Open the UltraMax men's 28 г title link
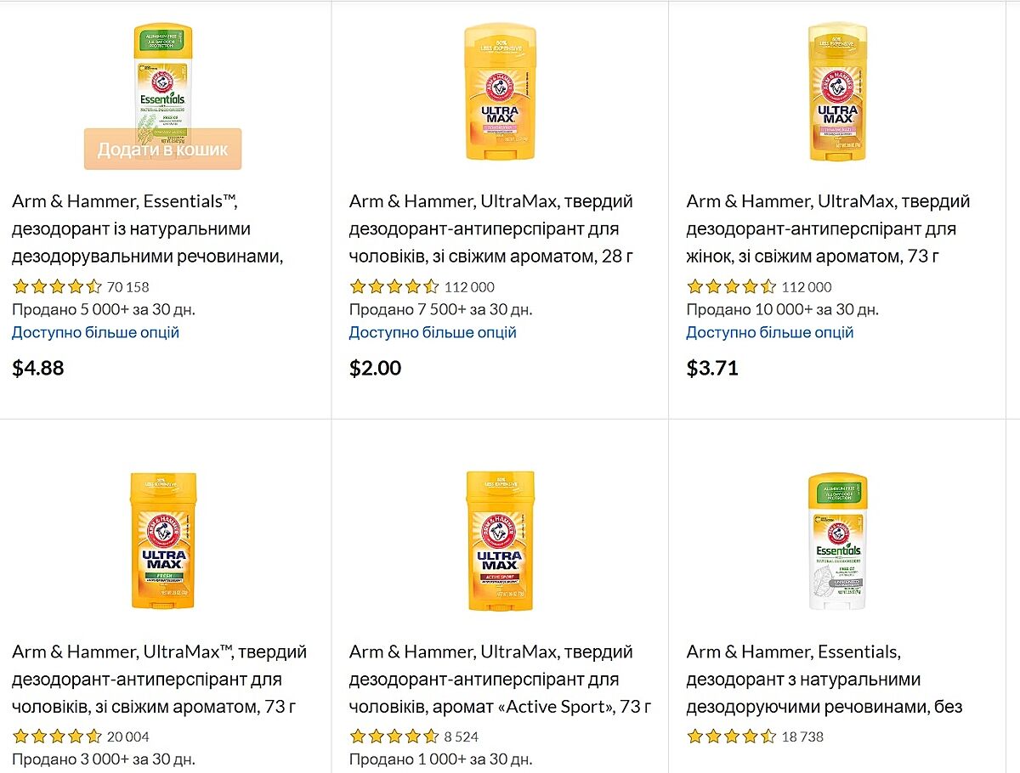The height and width of the screenshot is (773, 1020). coord(491,229)
